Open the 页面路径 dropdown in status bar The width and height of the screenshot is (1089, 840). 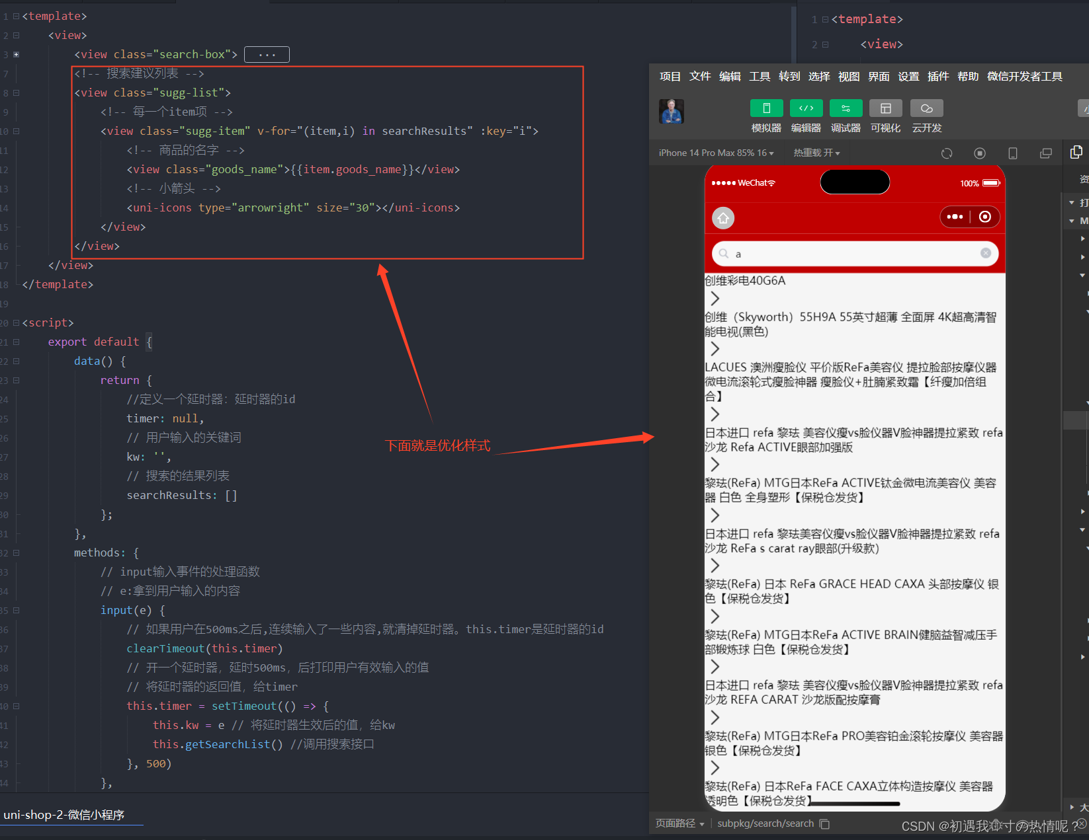pos(679,823)
